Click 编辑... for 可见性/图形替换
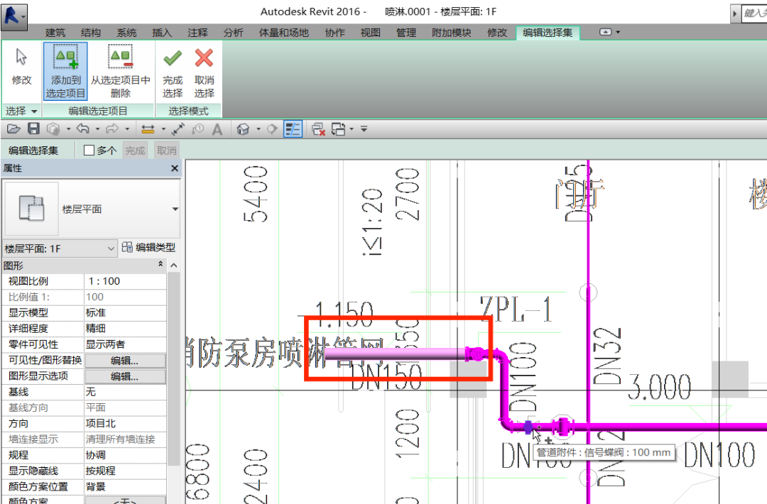 pos(125,361)
